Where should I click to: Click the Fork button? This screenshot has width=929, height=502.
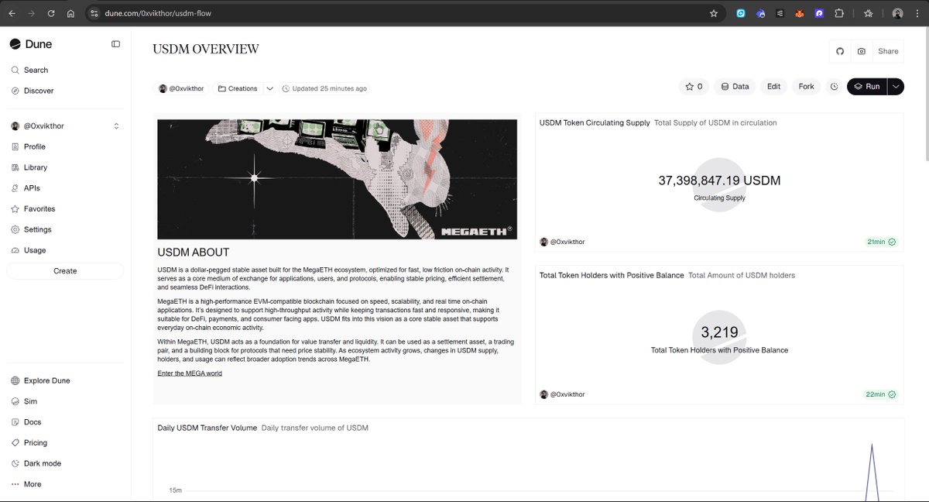806,87
